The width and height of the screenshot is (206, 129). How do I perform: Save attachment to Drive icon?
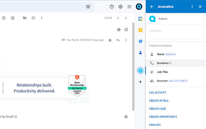[x=126, y=116]
